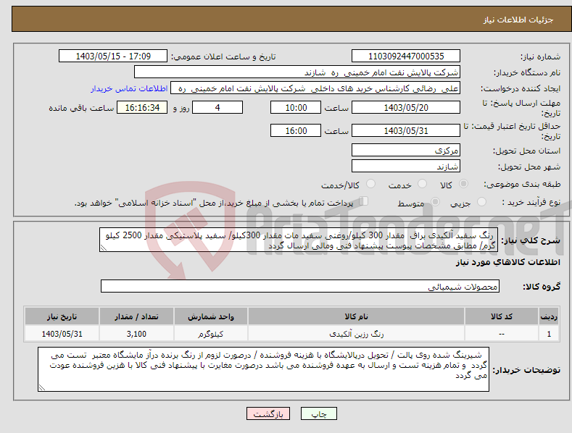Viewport: 572px width, 433px height.
Task: Click the ردیف column header
Action: [x=549, y=316]
